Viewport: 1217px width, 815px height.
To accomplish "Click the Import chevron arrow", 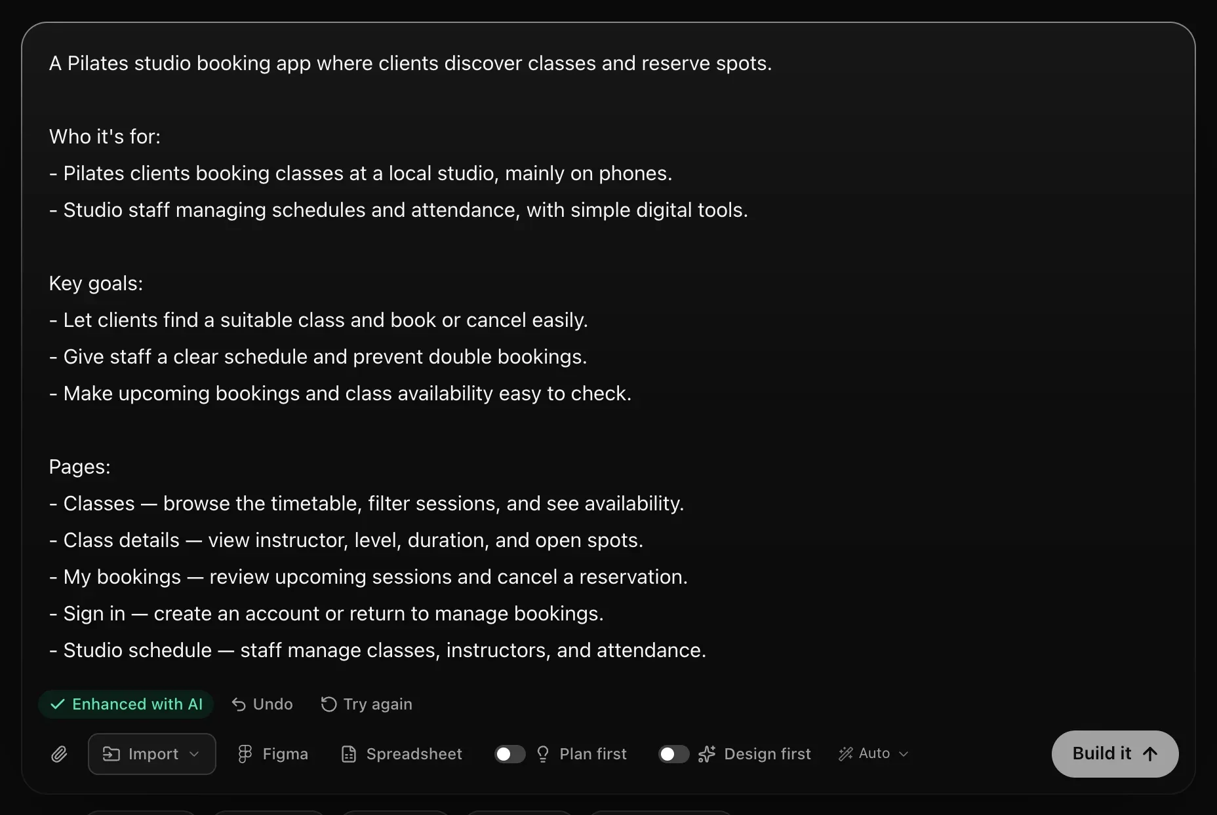I will pos(194,754).
